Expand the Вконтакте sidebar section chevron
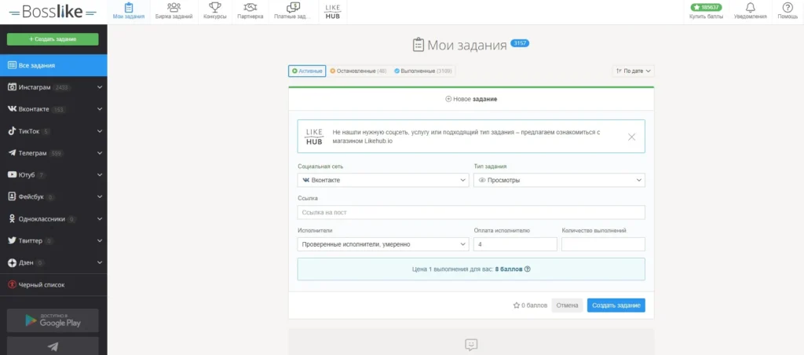Viewport: 804px width, 355px height. coord(100,109)
